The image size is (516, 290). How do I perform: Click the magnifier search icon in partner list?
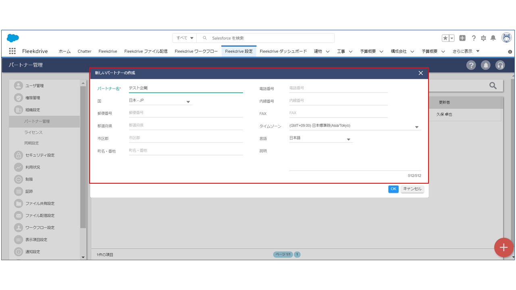tap(493, 85)
